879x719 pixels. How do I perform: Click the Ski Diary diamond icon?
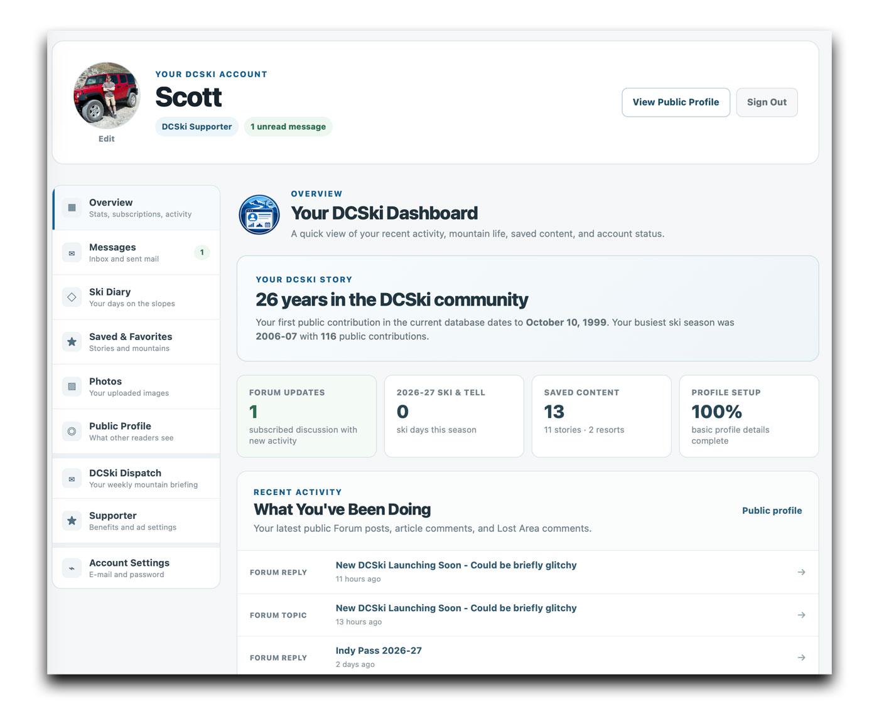[x=72, y=297]
